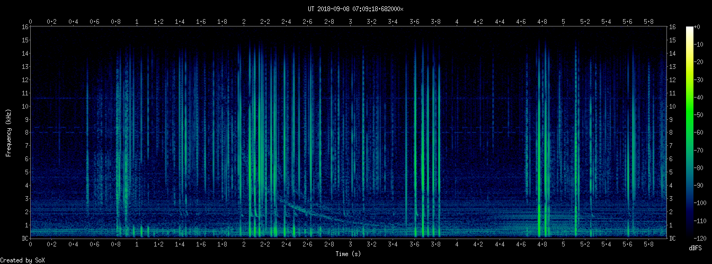712x264 pixels.
Task: Click the 2 second mark on bottom time axis
Action: (244, 245)
